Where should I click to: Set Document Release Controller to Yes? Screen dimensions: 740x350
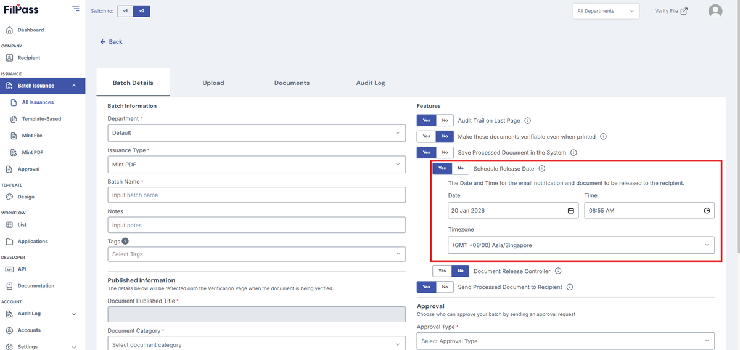tap(442, 271)
